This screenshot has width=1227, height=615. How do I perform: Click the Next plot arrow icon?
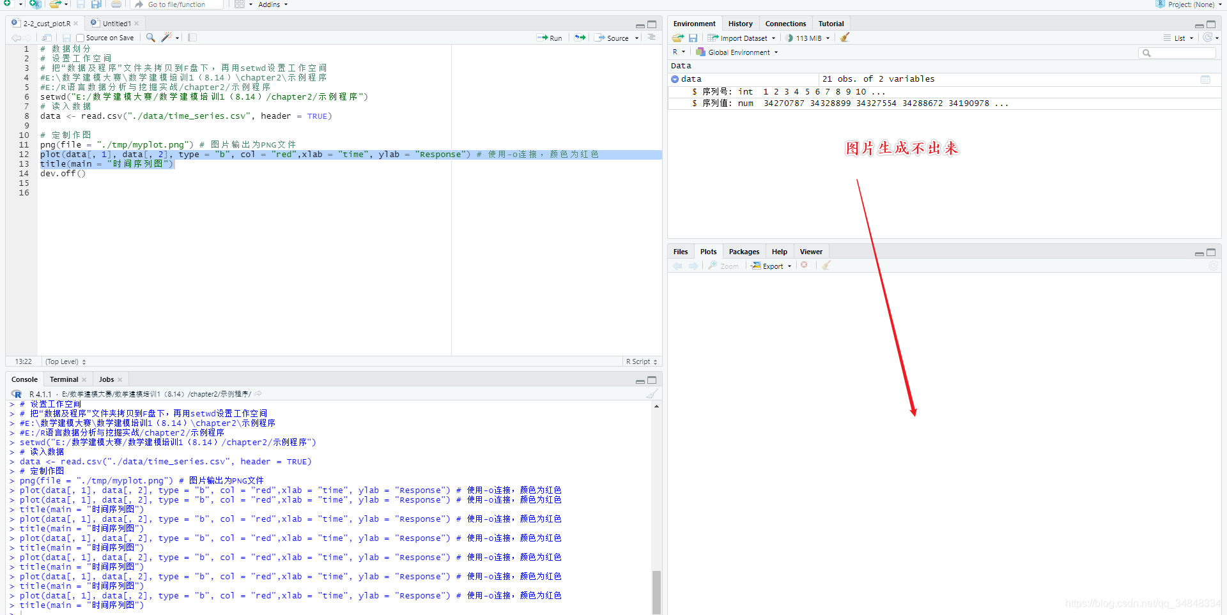[x=693, y=266]
